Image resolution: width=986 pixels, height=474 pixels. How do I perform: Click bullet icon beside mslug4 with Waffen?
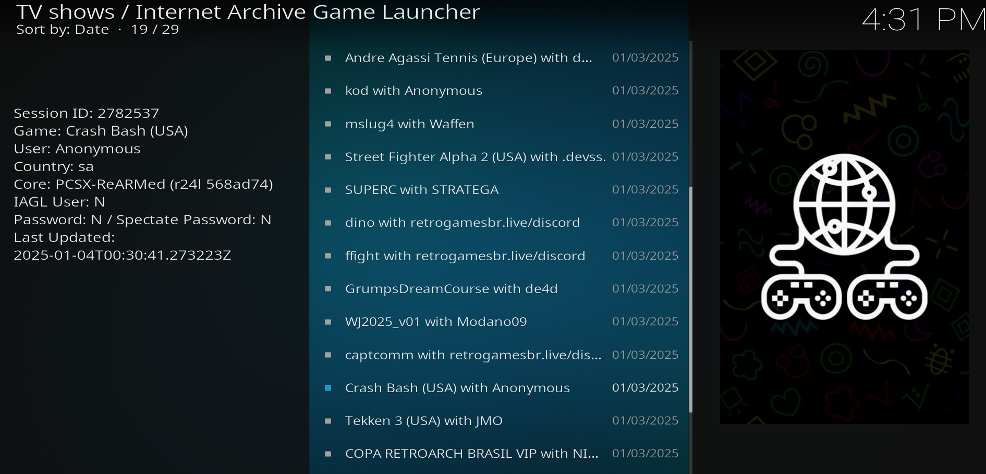[x=328, y=124]
